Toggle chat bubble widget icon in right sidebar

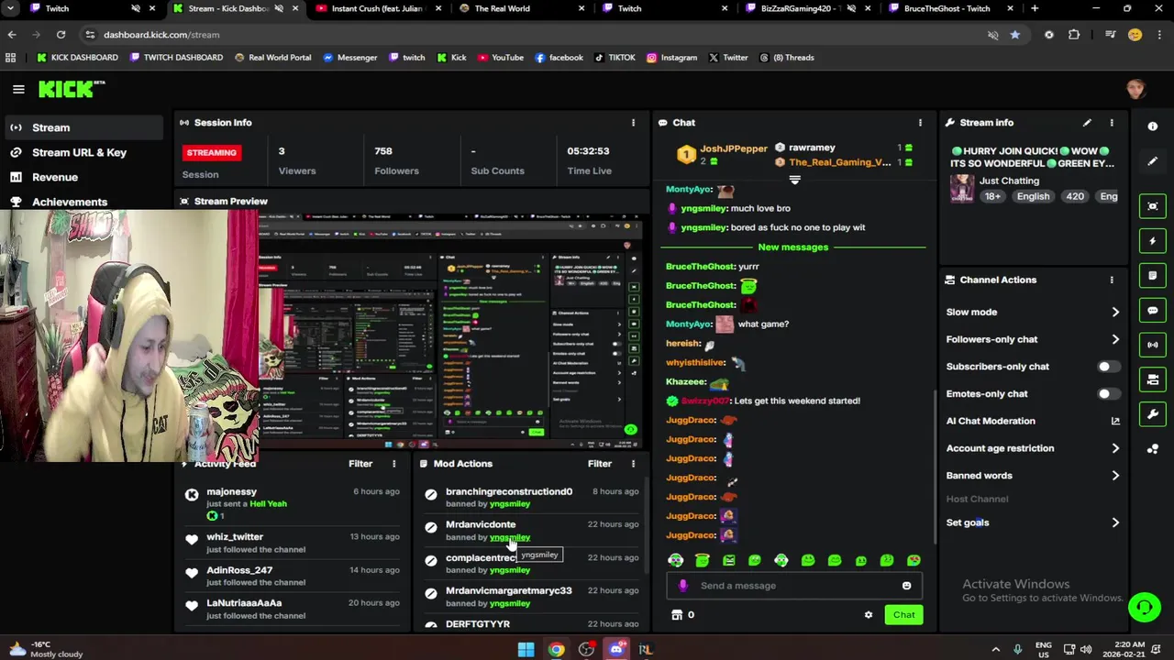click(x=1153, y=311)
